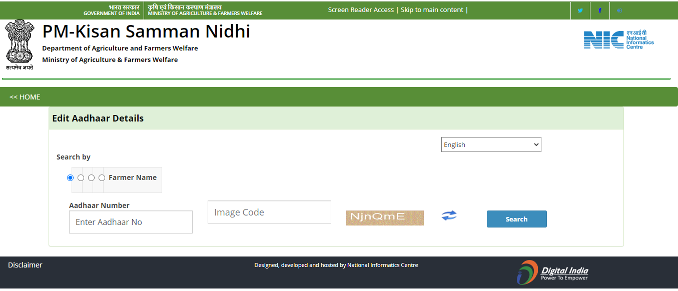Screen dimensions: 678x291
Task: Click the Search button
Action: 517,219
